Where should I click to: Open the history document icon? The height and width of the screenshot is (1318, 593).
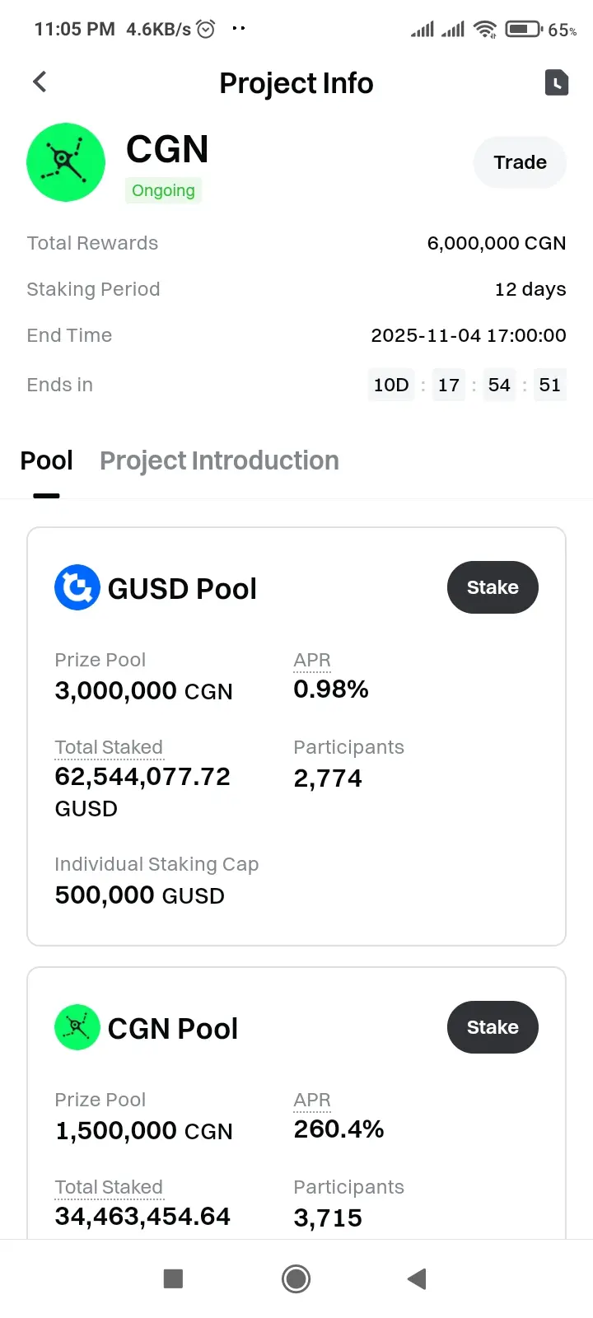click(557, 82)
